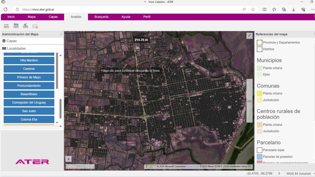Screen dimensions: 315x177
Task: Click coordinates readout -32.4703, -58.2799
Action: pyautogui.click(x=259, y=174)
